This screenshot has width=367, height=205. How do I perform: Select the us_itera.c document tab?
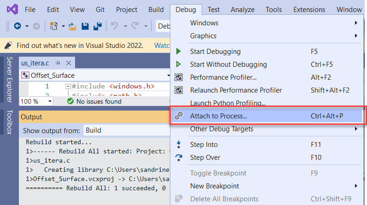tap(35, 63)
